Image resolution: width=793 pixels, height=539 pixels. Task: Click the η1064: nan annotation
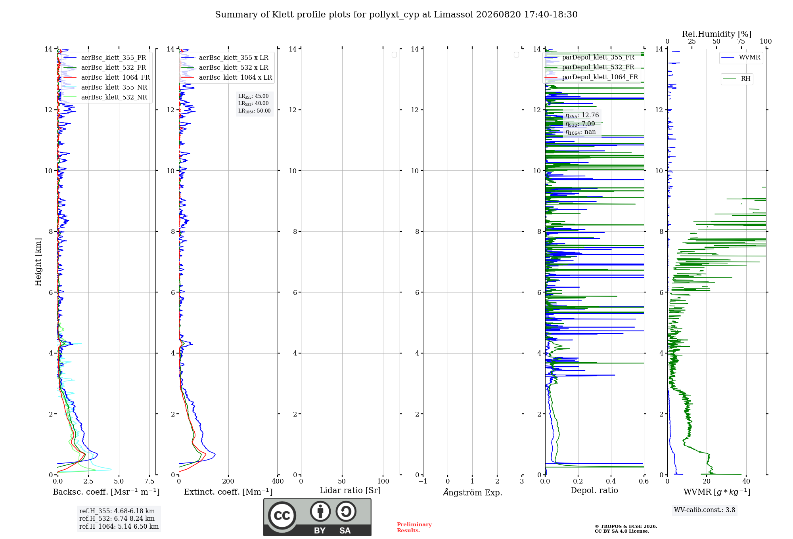(580, 132)
